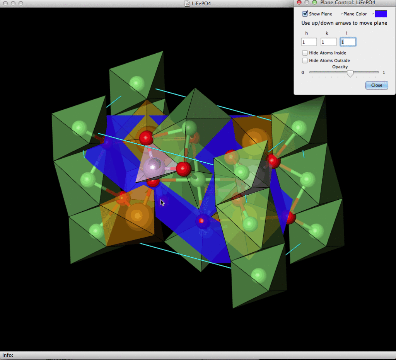Enable Hide Atoms Inside option

pyautogui.click(x=305, y=53)
